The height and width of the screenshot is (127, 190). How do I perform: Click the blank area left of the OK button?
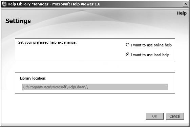coord(85,116)
